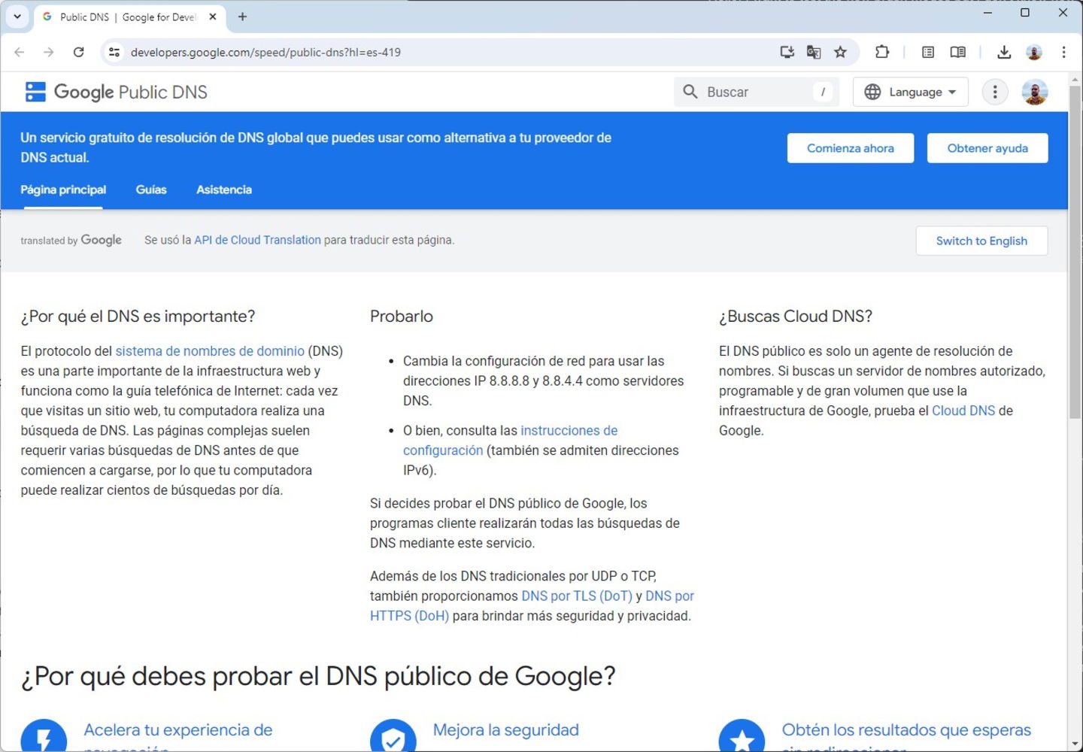Viewport: 1083px width, 752px height.
Task: Open Mejora la seguridad link
Action: click(x=506, y=730)
